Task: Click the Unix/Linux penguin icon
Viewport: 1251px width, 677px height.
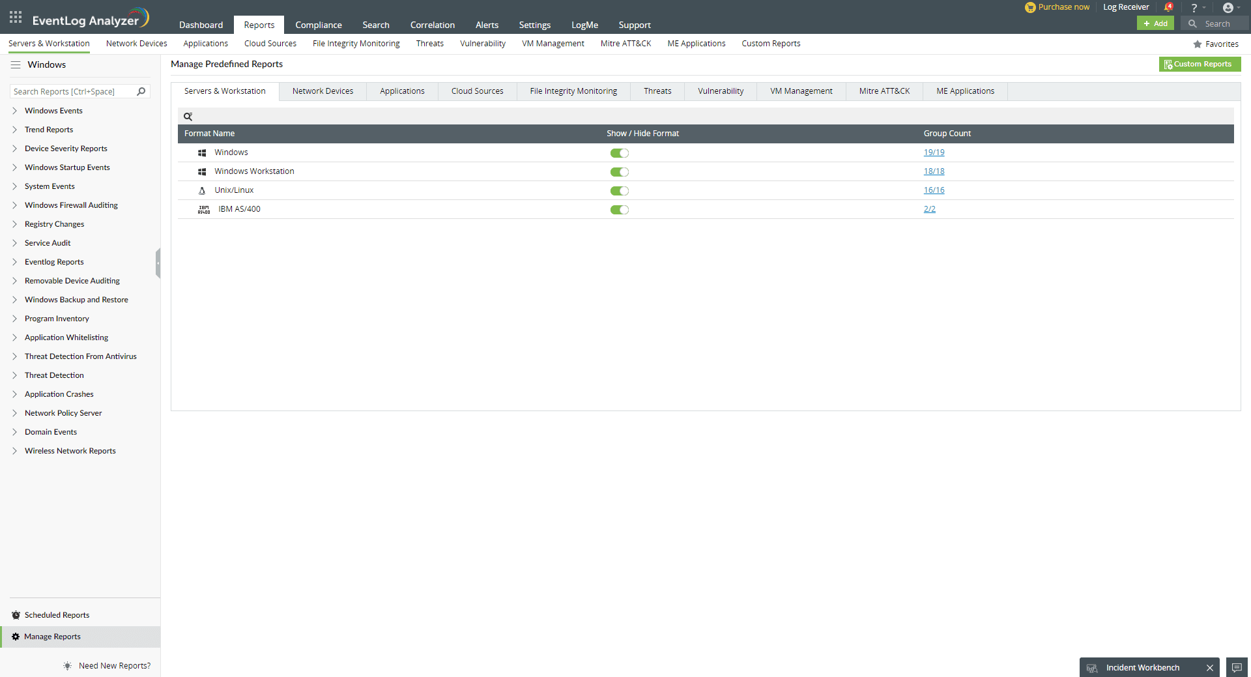Action: pos(202,191)
